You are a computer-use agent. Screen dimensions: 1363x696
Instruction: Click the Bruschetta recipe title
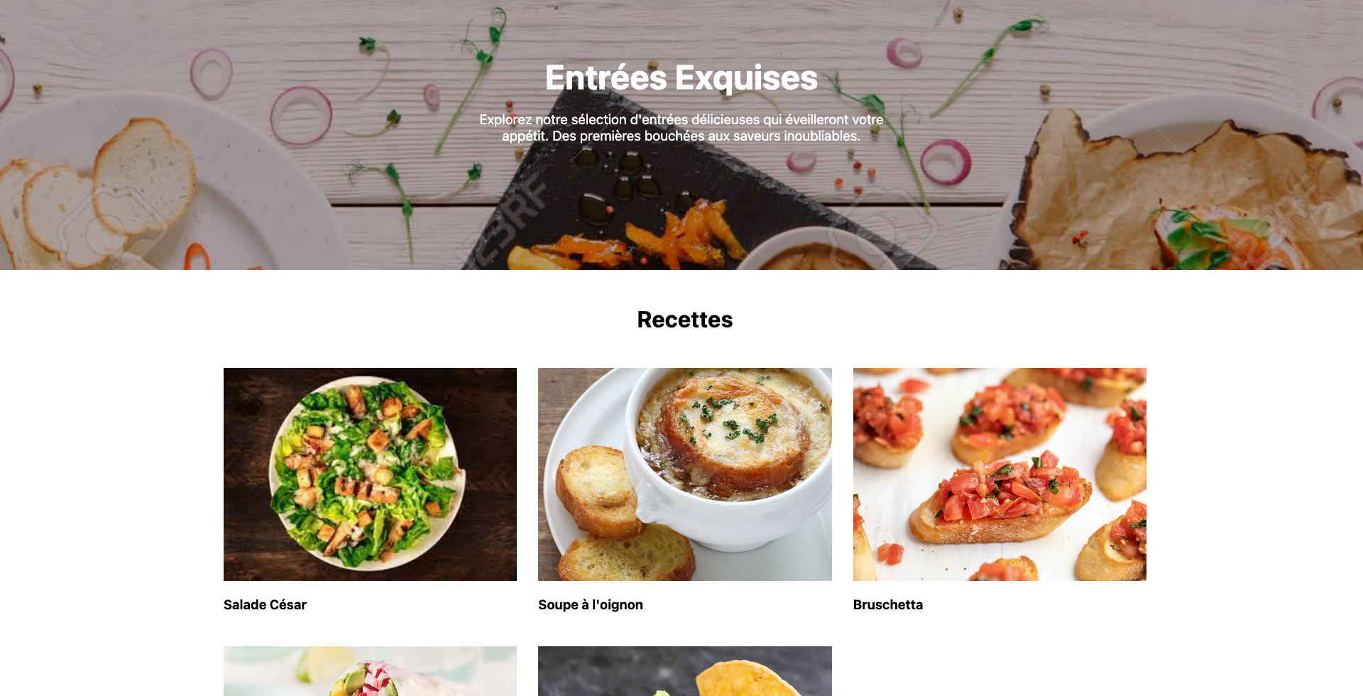click(x=888, y=604)
